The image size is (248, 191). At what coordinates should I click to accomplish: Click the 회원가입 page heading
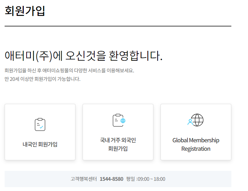25,11
